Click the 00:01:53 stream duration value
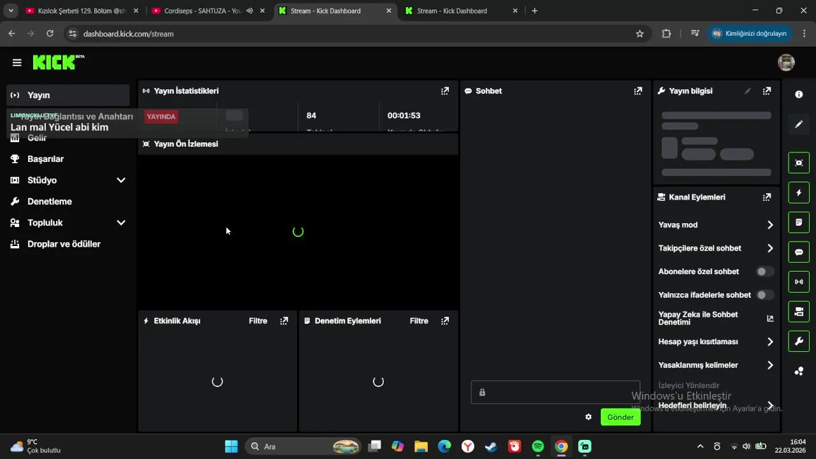 404,115
